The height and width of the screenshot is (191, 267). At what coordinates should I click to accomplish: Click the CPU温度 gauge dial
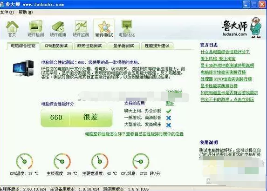pos(24,161)
